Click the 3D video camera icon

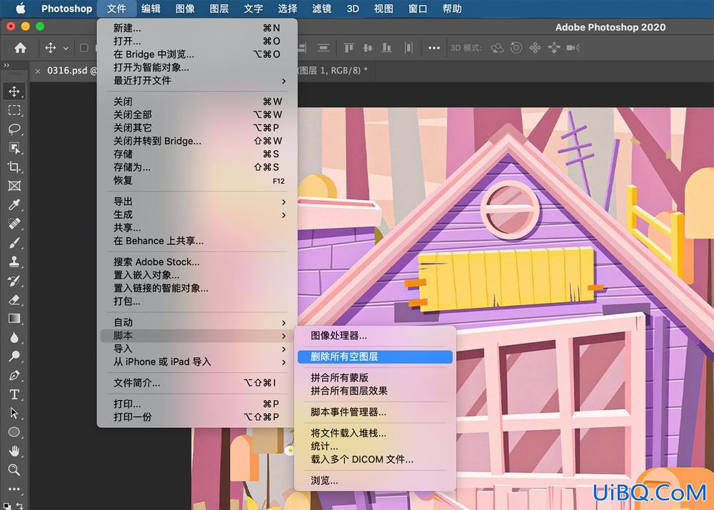click(x=573, y=48)
